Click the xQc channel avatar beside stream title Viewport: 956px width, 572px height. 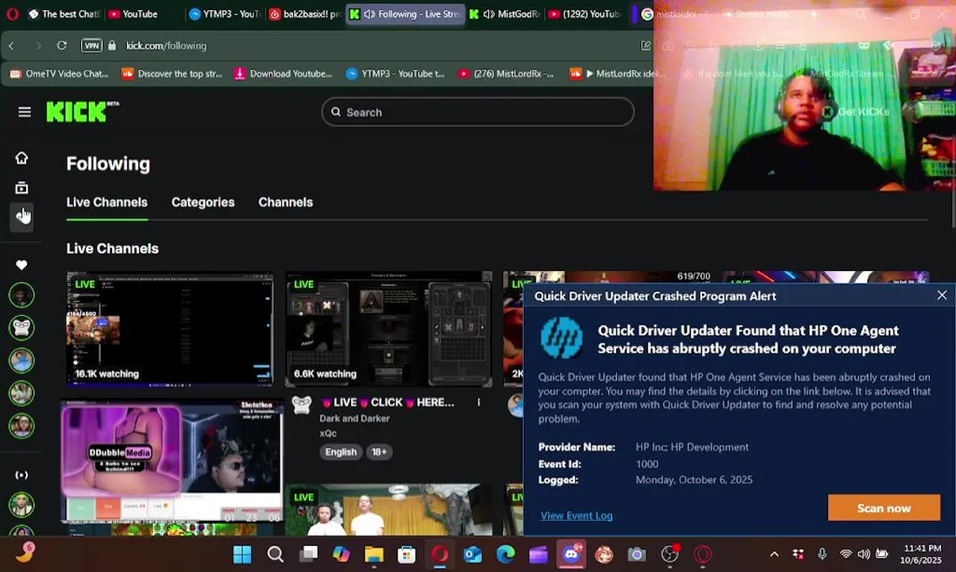pyautogui.click(x=301, y=405)
